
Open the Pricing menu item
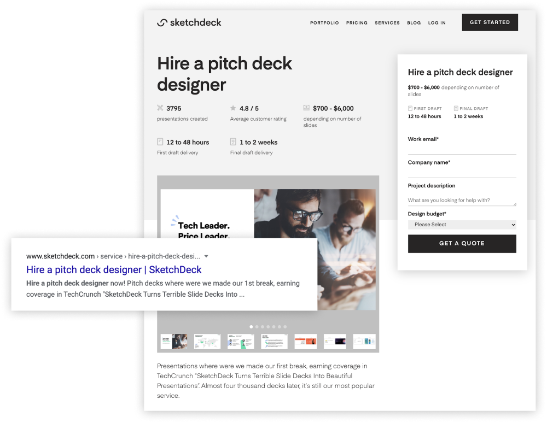[x=357, y=22]
